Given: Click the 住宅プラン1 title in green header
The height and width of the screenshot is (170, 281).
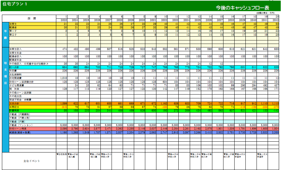Looking at the screenshot, I should (15, 4).
